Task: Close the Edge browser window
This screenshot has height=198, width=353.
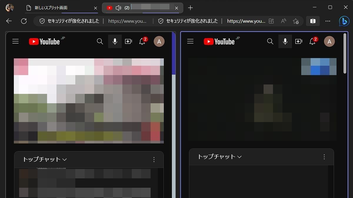Action: click(x=346, y=7)
